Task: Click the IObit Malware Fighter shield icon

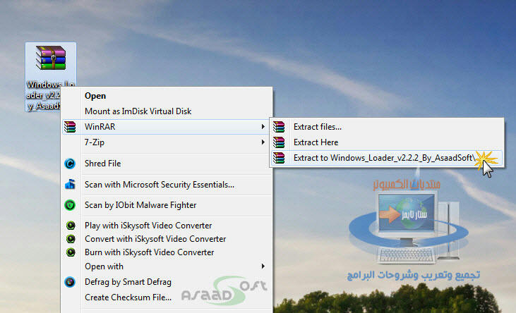Action: tap(70, 205)
